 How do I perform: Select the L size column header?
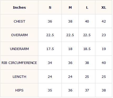tap(87, 7)
